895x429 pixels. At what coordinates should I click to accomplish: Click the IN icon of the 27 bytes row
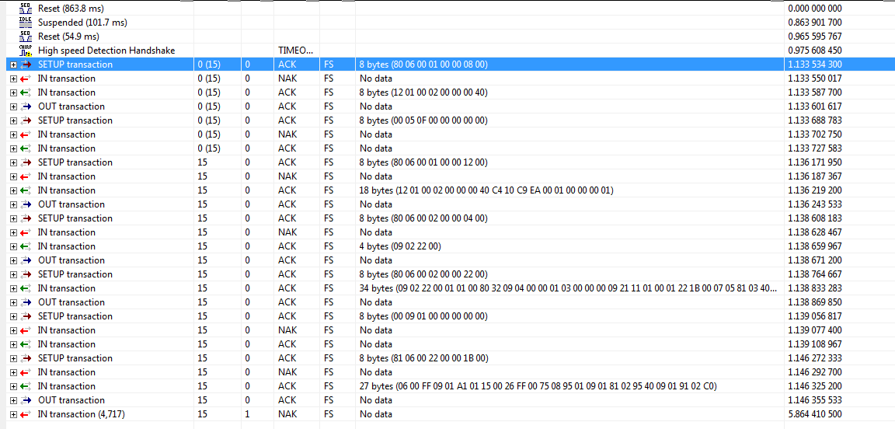point(26,386)
